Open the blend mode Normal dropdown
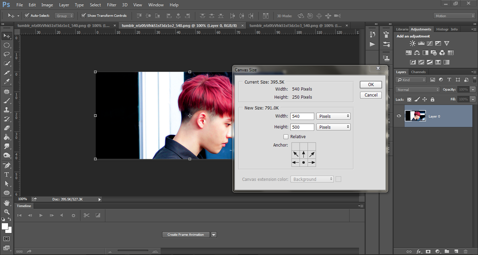The width and height of the screenshot is (478, 255). coord(417,90)
